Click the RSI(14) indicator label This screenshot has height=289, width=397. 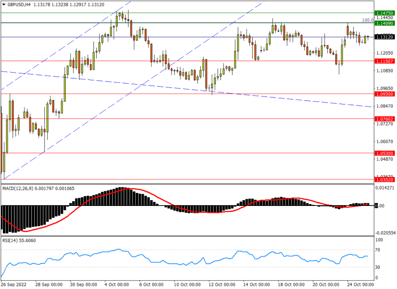coord(10,240)
